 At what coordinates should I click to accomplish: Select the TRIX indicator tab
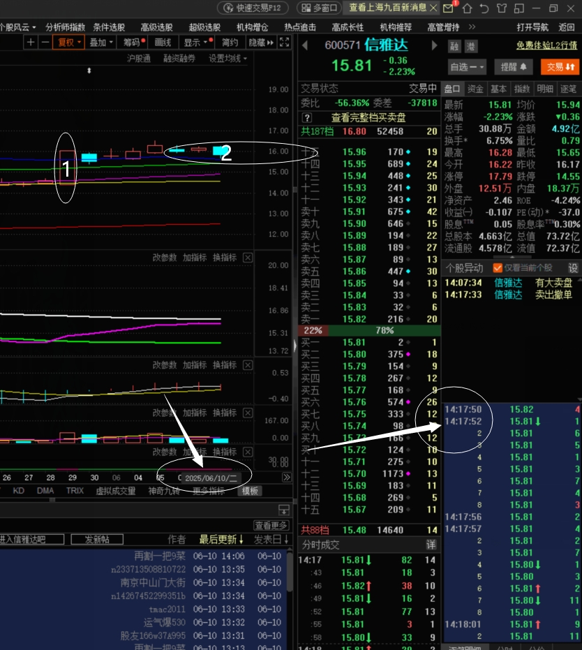[x=75, y=491]
